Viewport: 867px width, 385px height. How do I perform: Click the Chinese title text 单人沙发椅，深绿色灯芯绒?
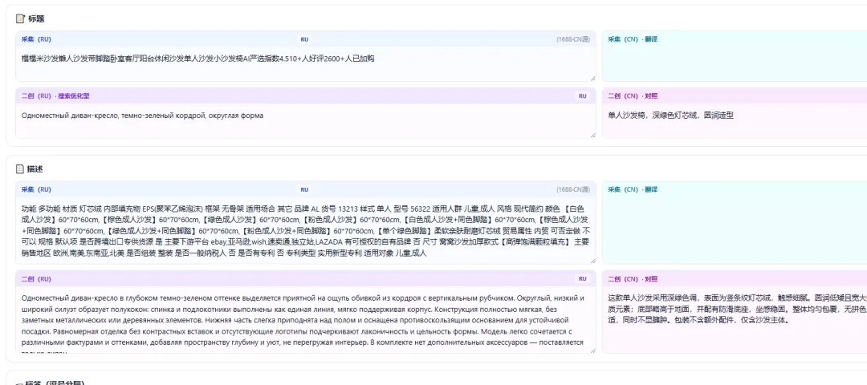(x=670, y=115)
